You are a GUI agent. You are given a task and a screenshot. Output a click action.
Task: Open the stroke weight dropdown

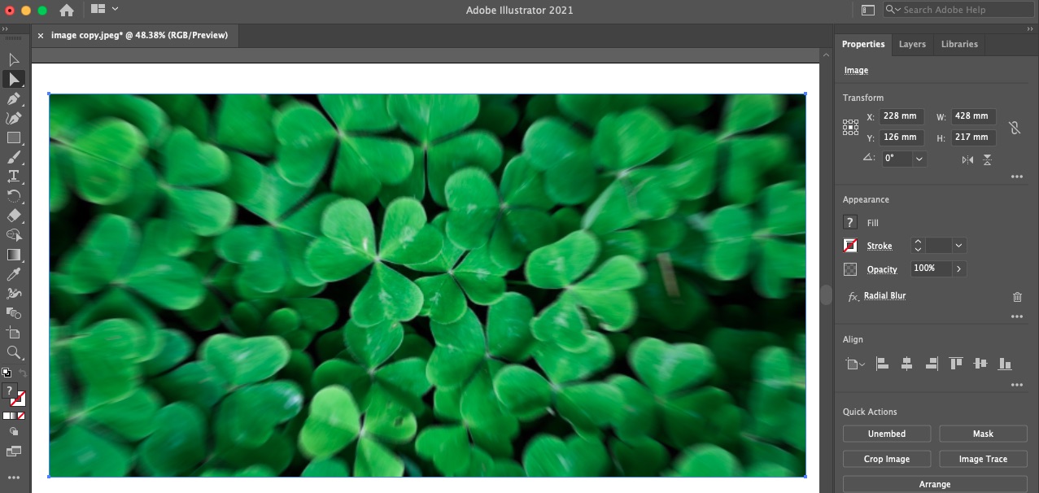coord(958,246)
